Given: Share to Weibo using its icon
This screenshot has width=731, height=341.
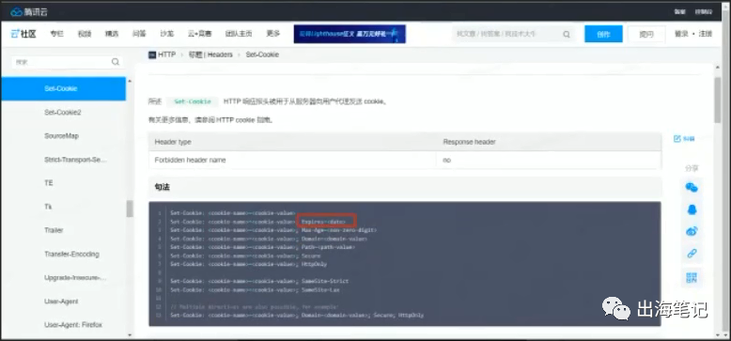Looking at the screenshot, I should tap(692, 231).
